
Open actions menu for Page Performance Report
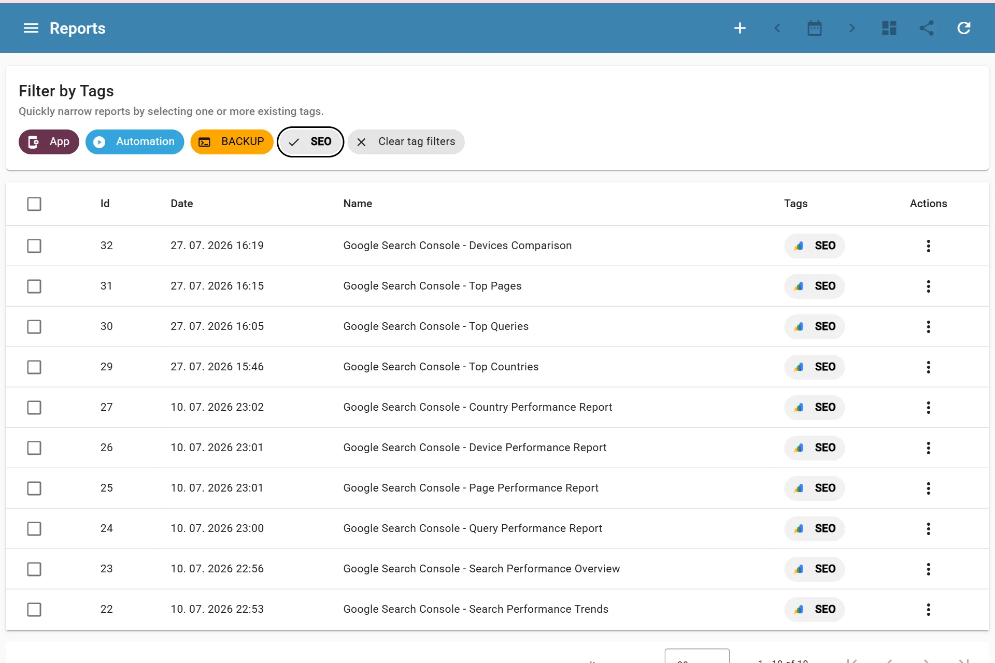[928, 488]
